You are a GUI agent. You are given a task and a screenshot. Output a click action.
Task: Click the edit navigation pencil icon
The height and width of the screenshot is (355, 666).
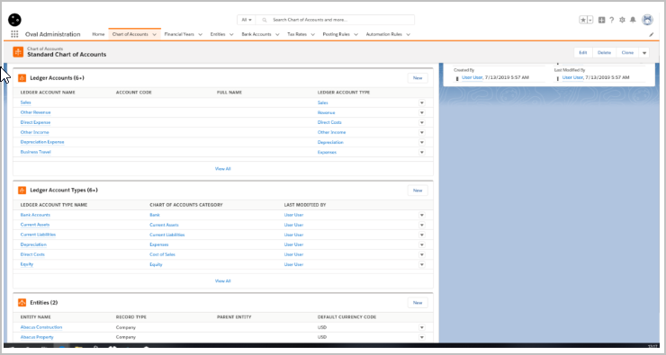pyautogui.click(x=652, y=34)
